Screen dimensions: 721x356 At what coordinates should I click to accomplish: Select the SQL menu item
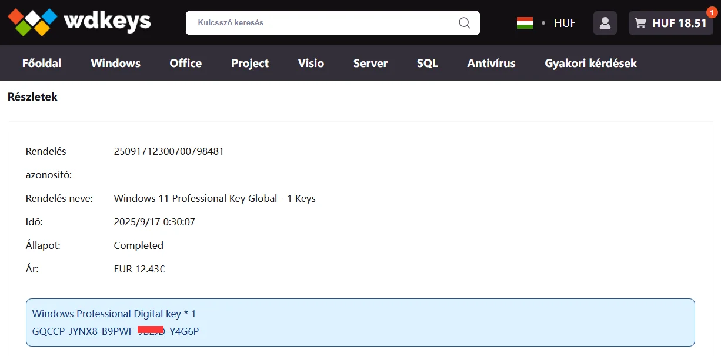click(428, 63)
